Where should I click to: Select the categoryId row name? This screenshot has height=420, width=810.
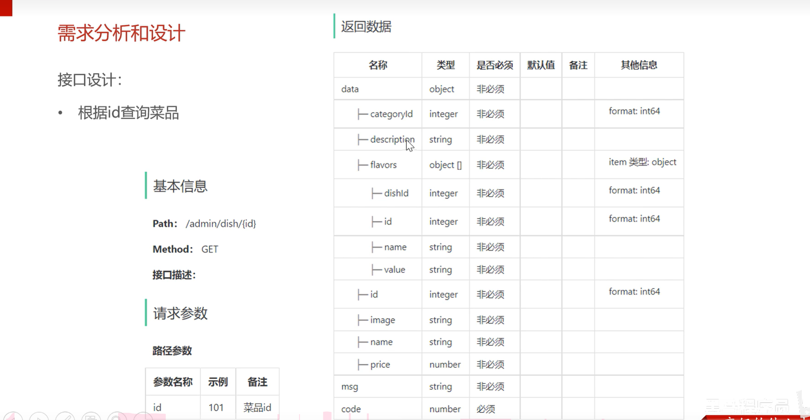click(391, 114)
